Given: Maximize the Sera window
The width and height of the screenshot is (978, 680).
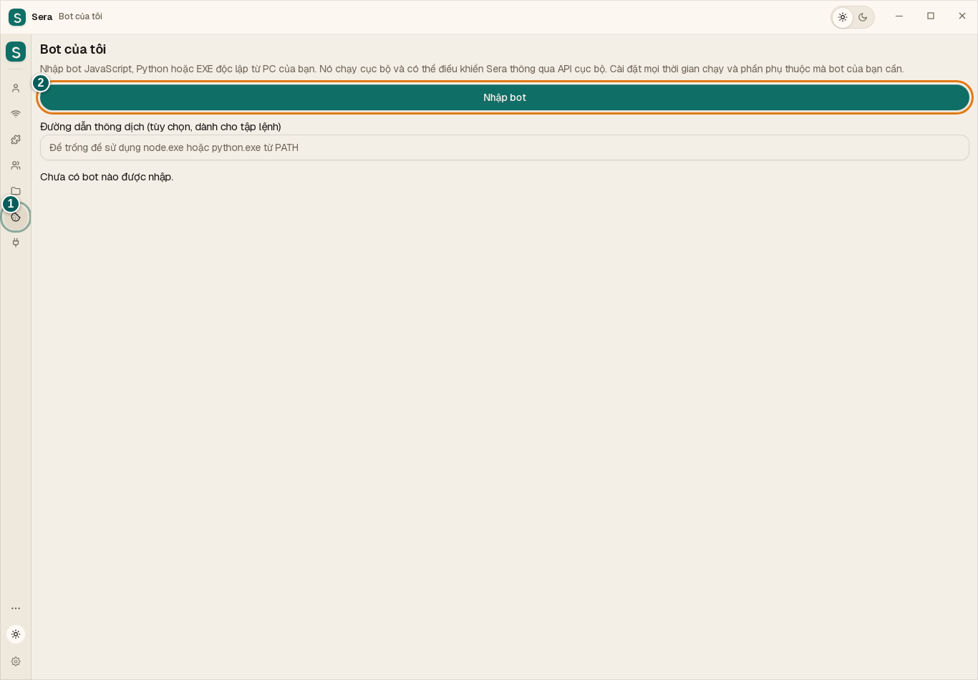Looking at the screenshot, I should coord(931,16).
